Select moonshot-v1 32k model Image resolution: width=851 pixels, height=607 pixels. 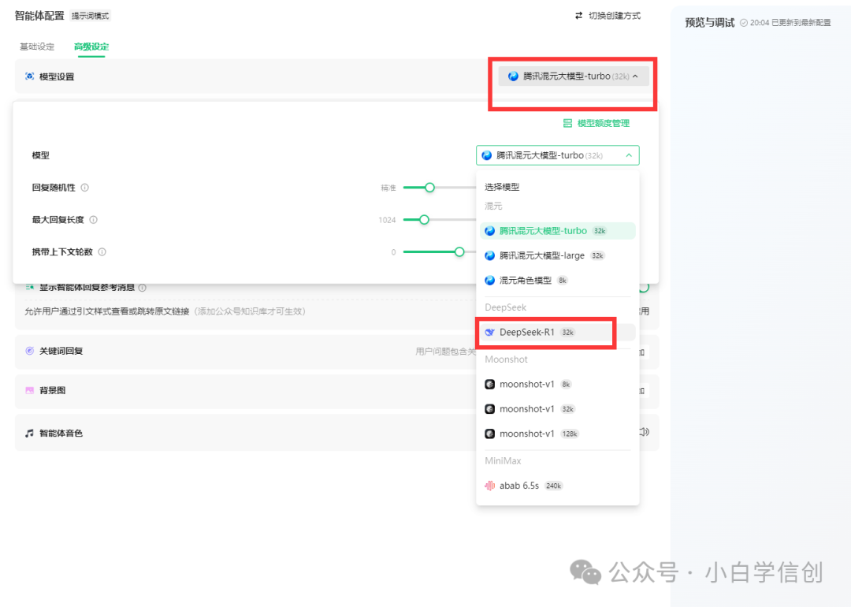pyautogui.click(x=557, y=409)
